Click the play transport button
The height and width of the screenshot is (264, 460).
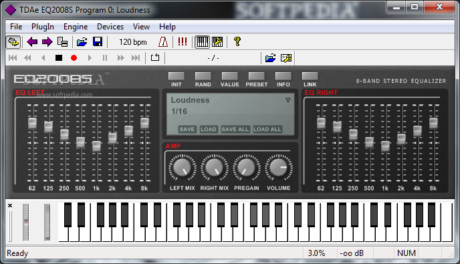[90, 57]
